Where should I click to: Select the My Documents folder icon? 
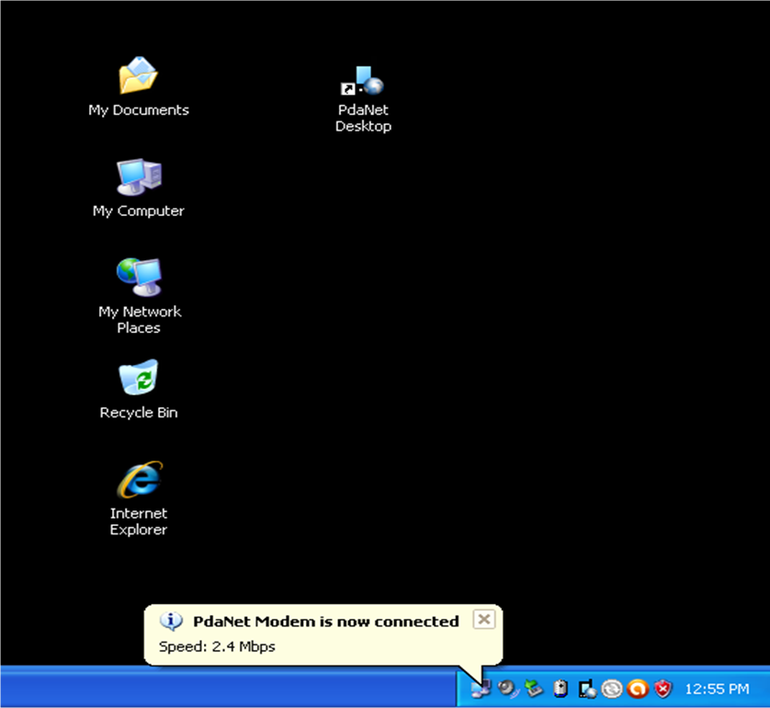pyautogui.click(x=139, y=74)
